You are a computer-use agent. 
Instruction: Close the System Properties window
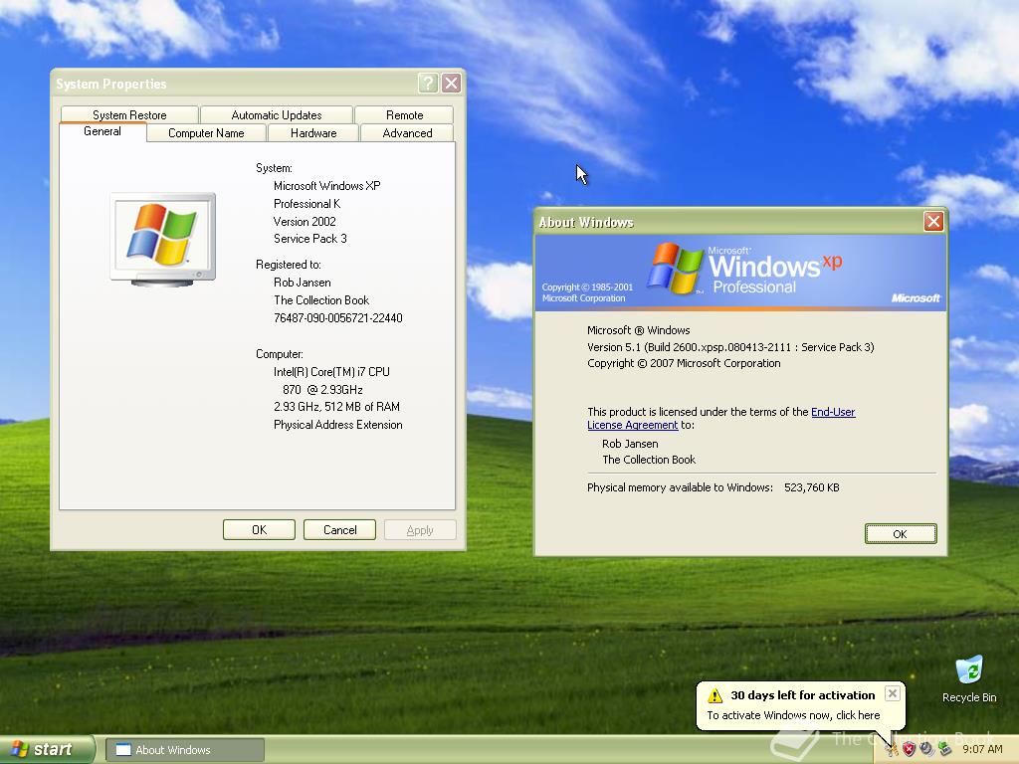(451, 84)
